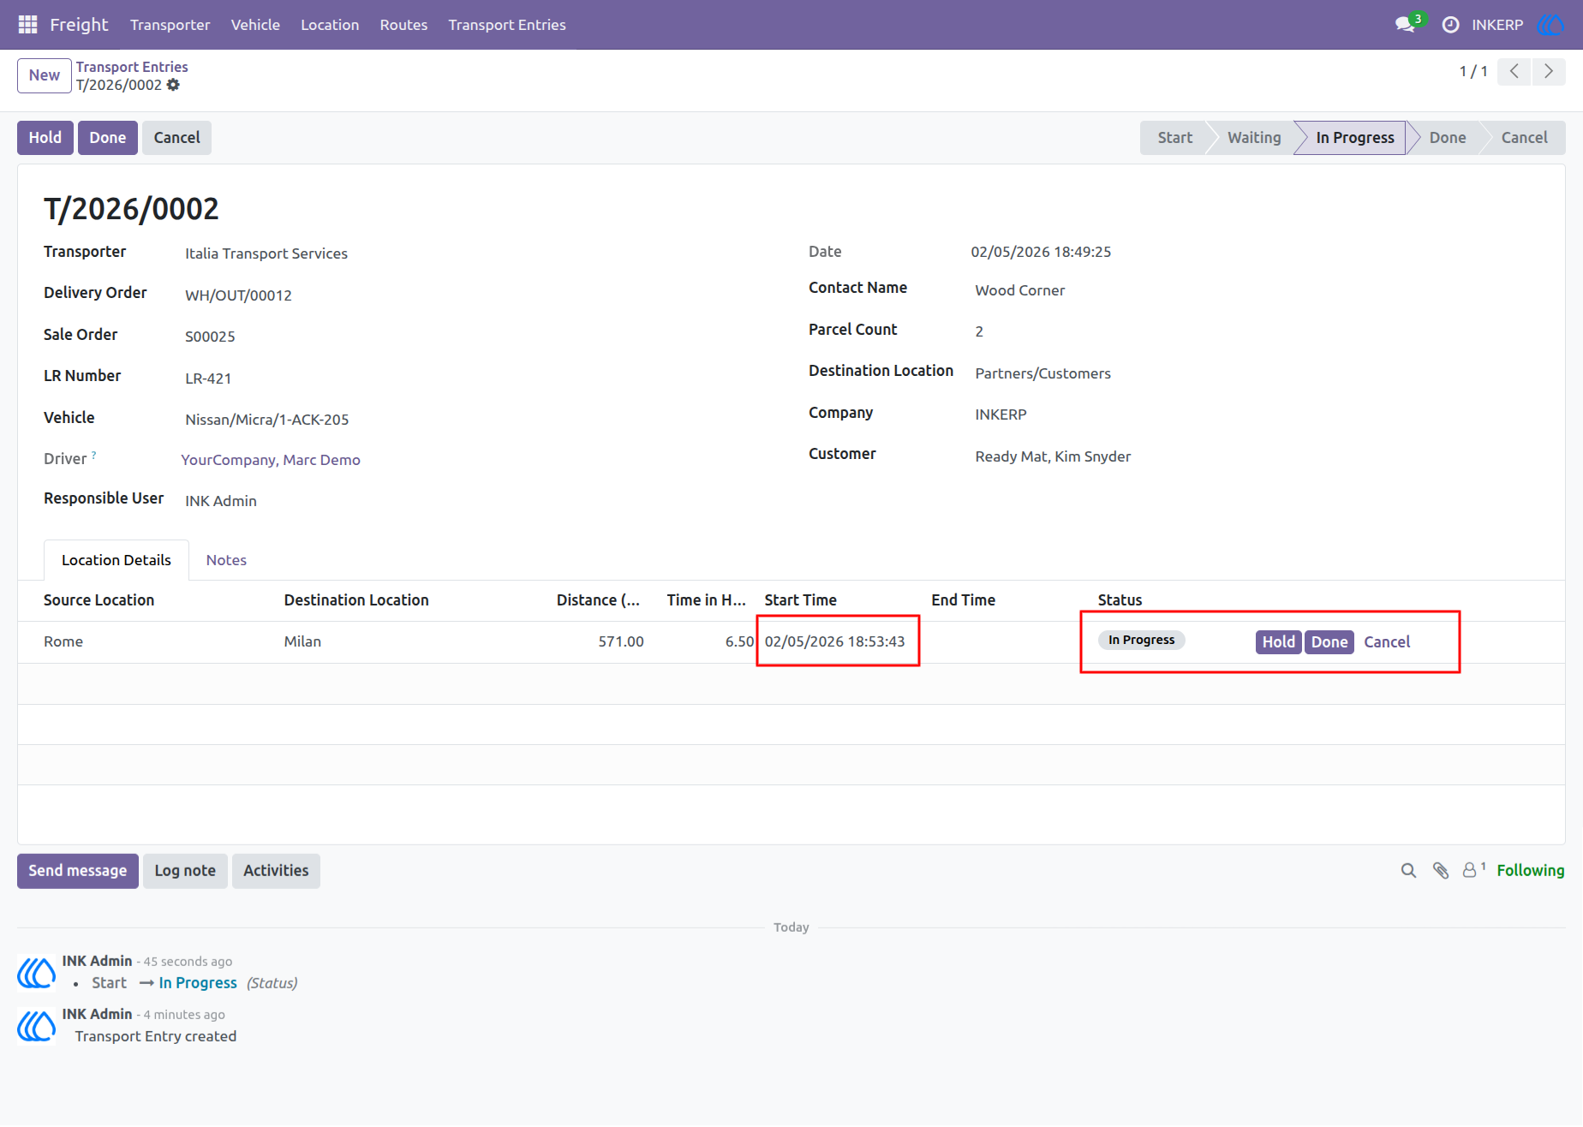
Task: Click the Driver field help question mark
Action: [x=94, y=455]
